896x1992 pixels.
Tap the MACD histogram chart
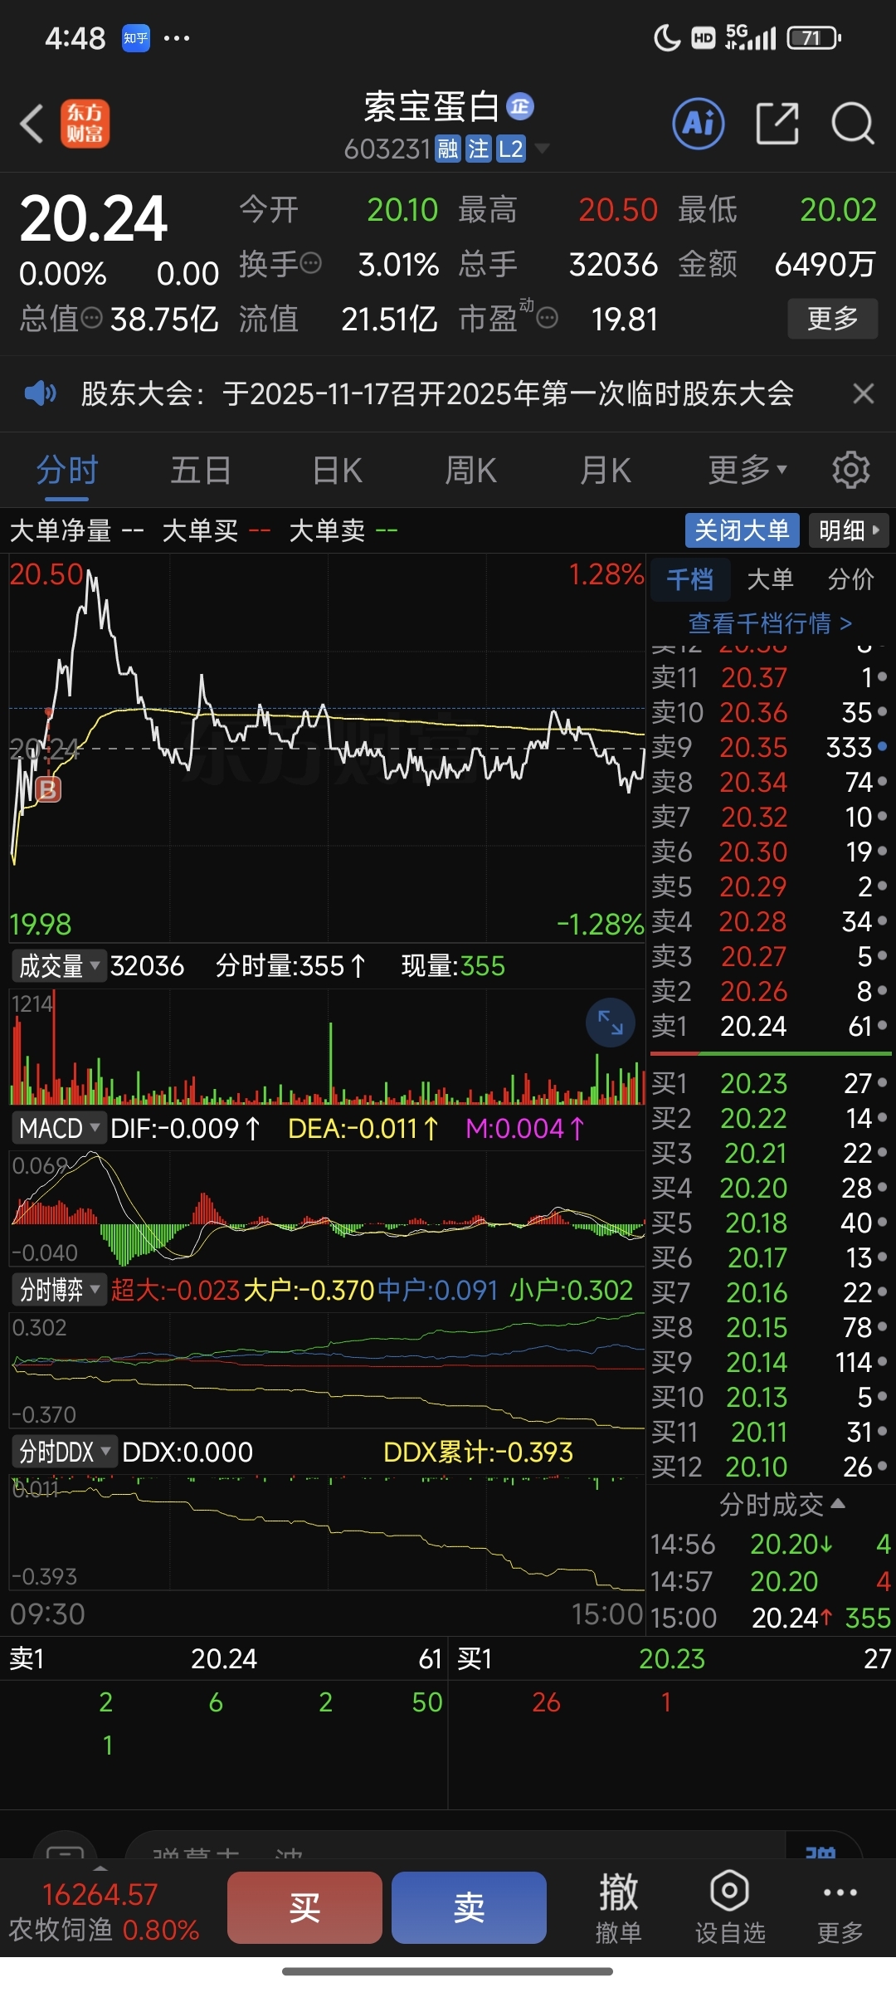pos(327,1208)
